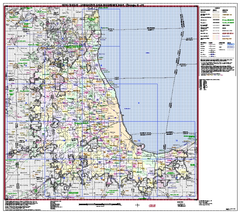Select sheet index number 10 on the map
The image size is (241, 214).
[x=64, y=141]
